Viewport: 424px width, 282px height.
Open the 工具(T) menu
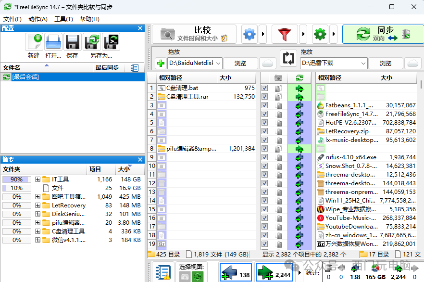(x=63, y=19)
